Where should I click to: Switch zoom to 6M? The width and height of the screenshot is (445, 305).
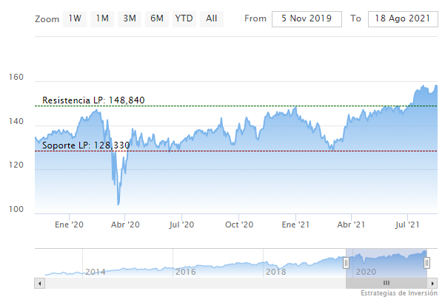(156, 18)
